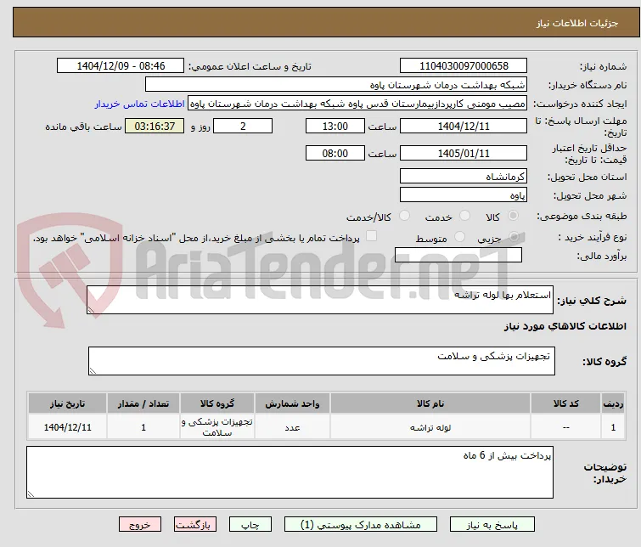Click the بازگشت back button
Screen dimensions: 641x547
[x=195, y=525]
